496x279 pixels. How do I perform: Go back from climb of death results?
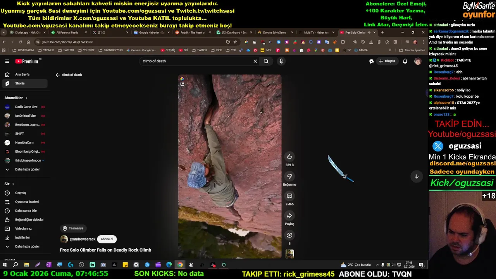pyautogui.click(x=58, y=75)
